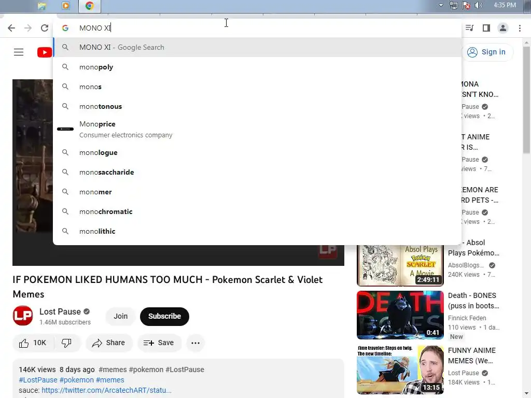The height and width of the screenshot is (398, 531).
Task: Click the browser forward arrow
Action: 28,28
